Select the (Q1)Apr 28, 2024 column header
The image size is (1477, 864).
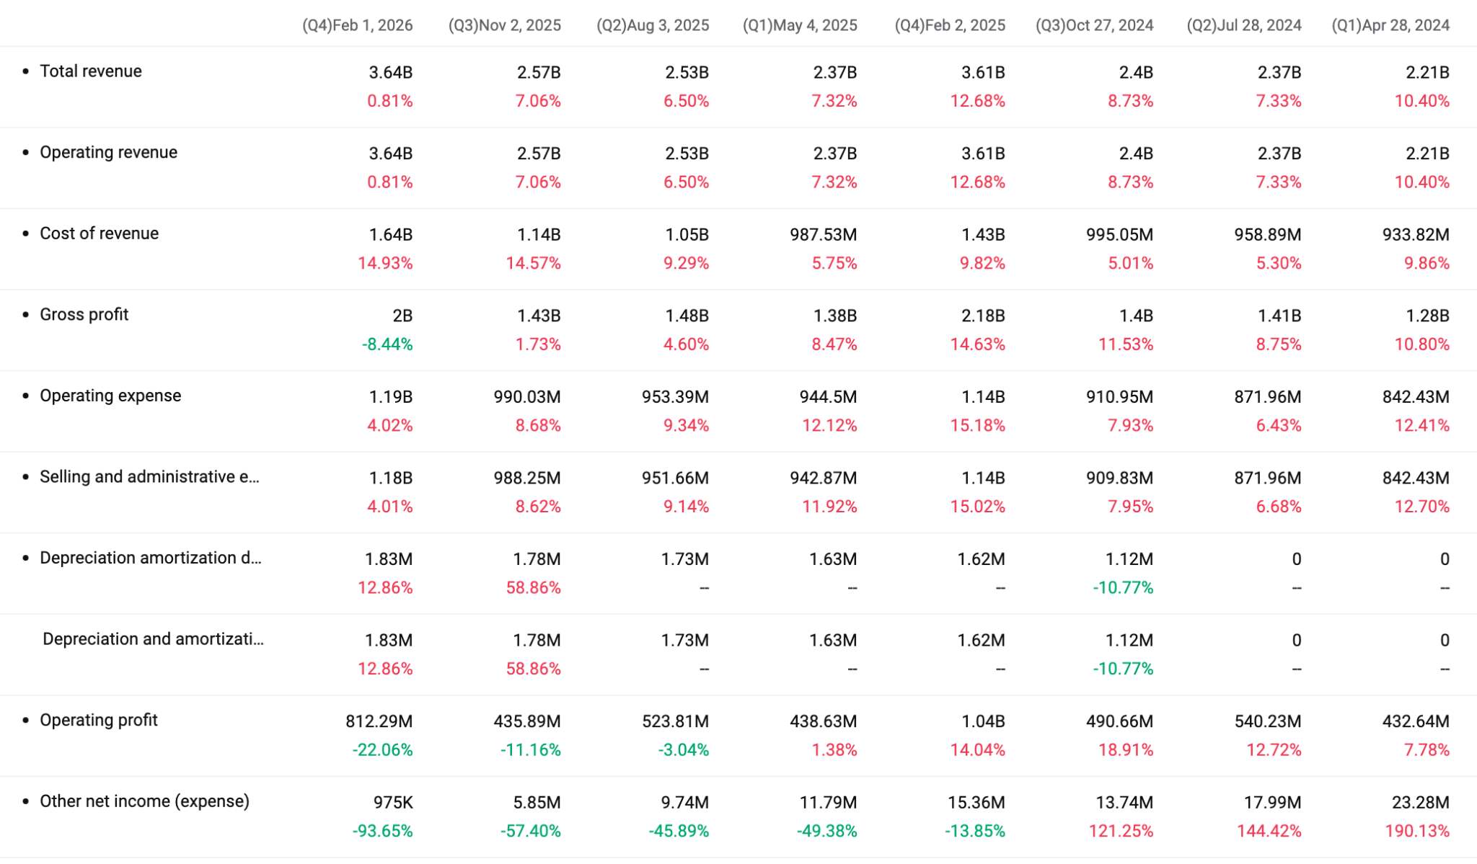click(x=1390, y=25)
